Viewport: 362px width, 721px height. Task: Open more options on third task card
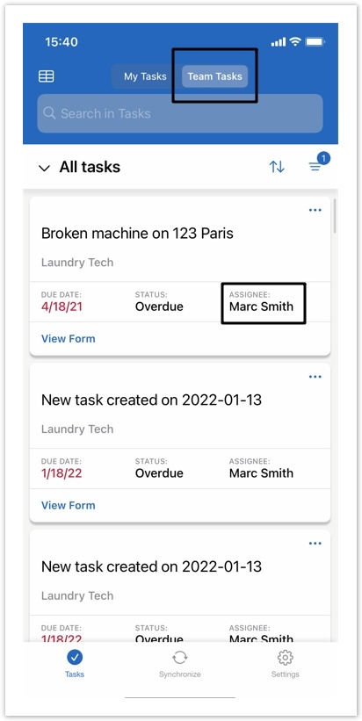pyautogui.click(x=315, y=543)
